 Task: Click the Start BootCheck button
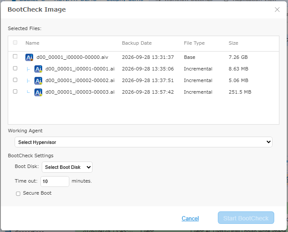[246, 218]
